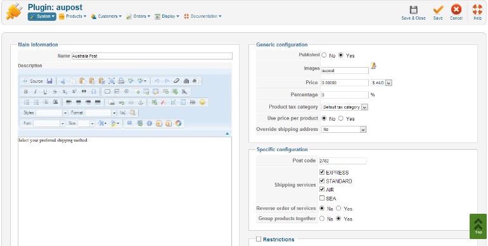Click the Print icon in the editor toolbar
Image resolution: width=488 pixels, height=246 pixels.
121,81
